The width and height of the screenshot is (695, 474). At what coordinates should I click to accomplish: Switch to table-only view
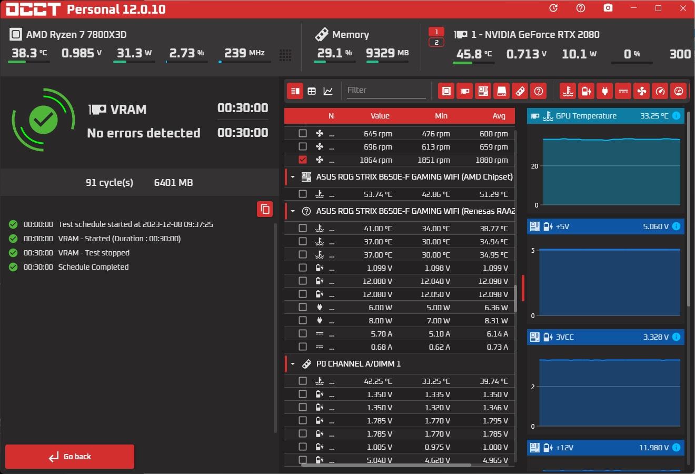coord(312,91)
